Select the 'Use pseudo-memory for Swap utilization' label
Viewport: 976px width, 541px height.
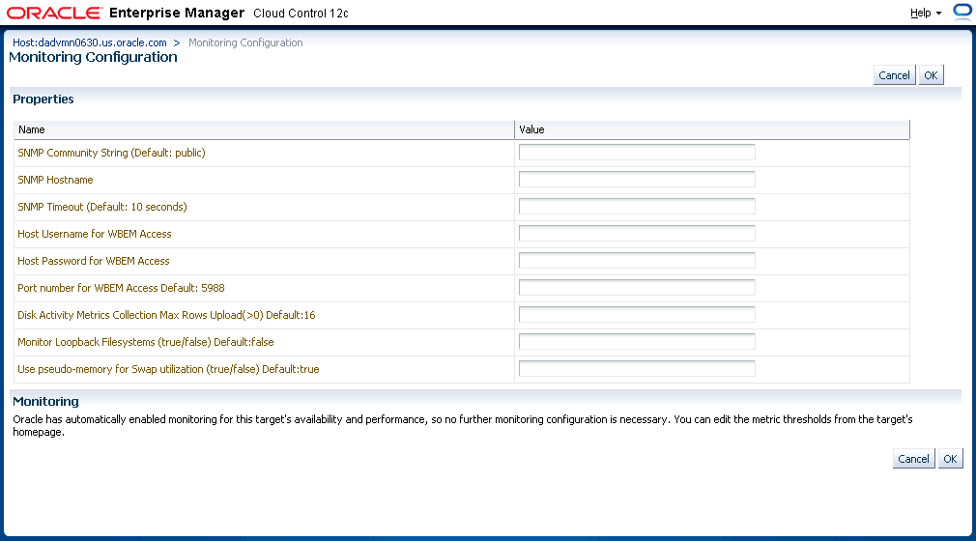168,369
